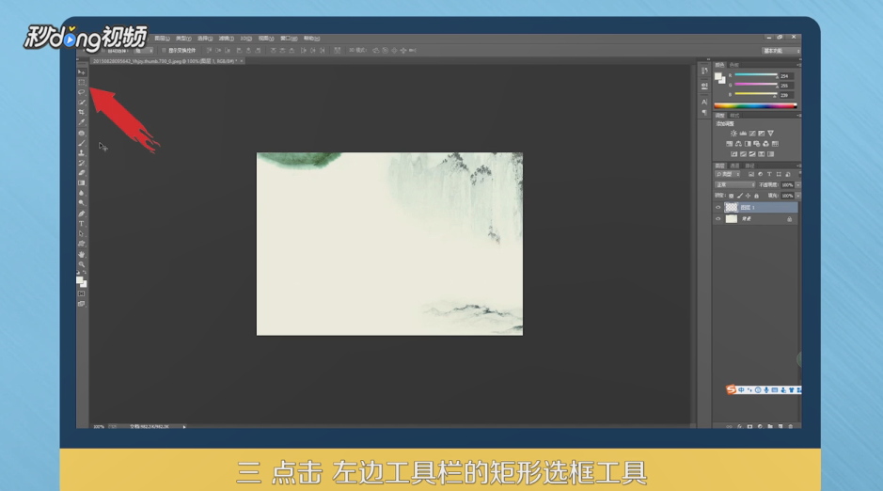Select the 图层 1 layer thumbnail
The image size is (883, 491).
[731, 207]
